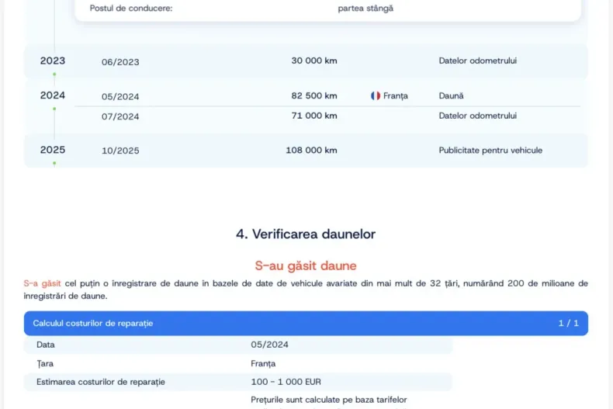This screenshot has width=613, height=409.
Task: Open the 05/2024 Daună entry
Action: (327, 95)
